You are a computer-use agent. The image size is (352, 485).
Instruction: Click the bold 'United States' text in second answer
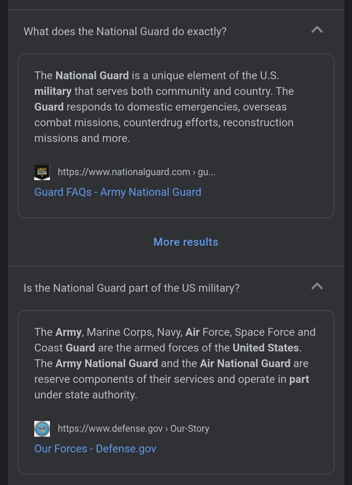coord(266,348)
